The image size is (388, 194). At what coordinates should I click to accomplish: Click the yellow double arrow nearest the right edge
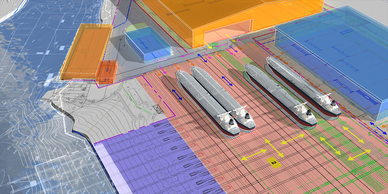pos(359,155)
